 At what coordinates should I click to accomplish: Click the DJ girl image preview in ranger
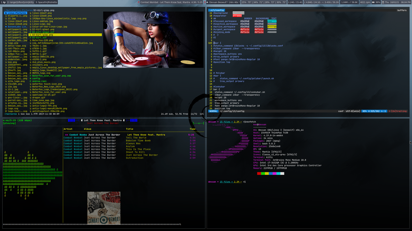(153, 40)
